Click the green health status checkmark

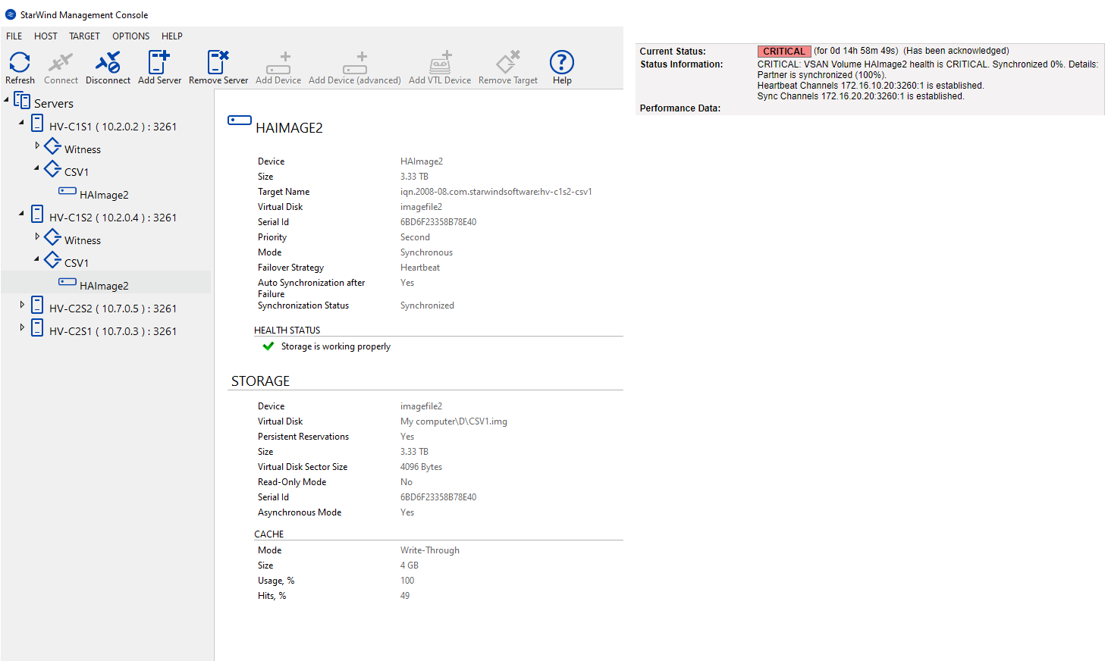click(x=268, y=346)
